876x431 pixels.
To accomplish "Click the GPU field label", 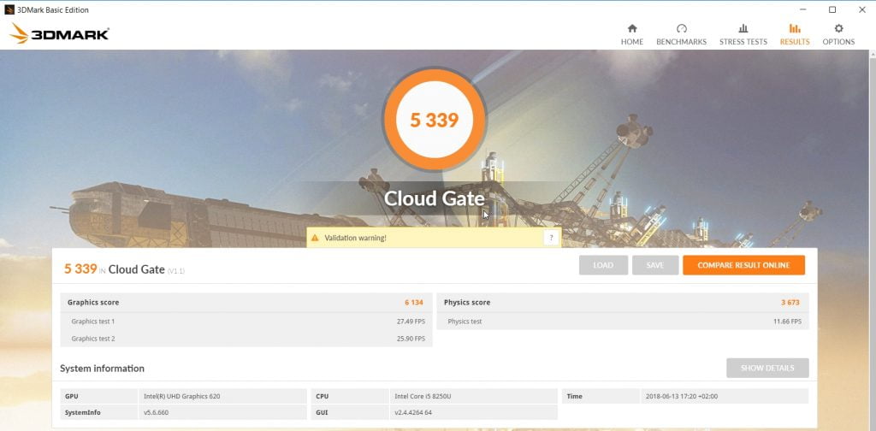I will [x=72, y=397].
